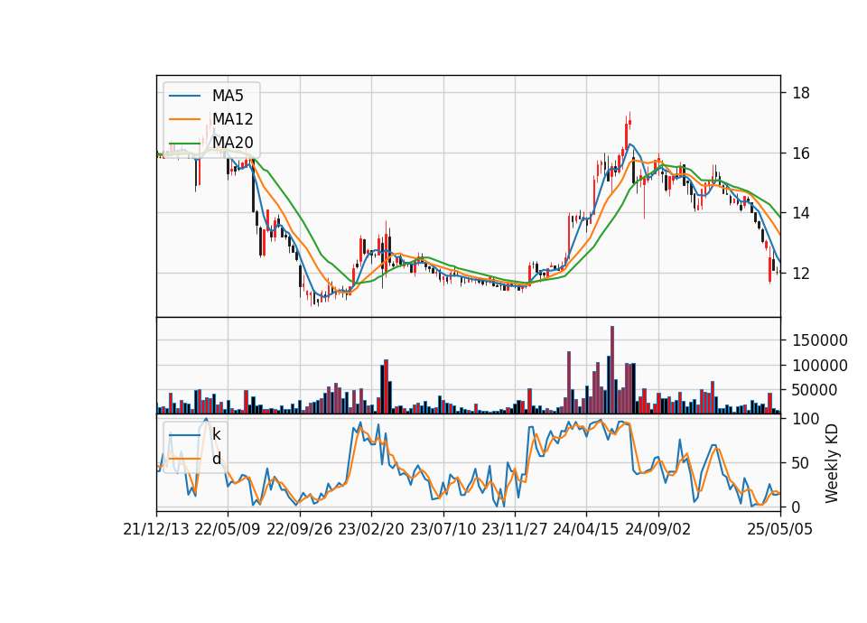Viewport: 867px width, 623px height.
Task: Click the 23/11/27 date label
Action: 515,529
